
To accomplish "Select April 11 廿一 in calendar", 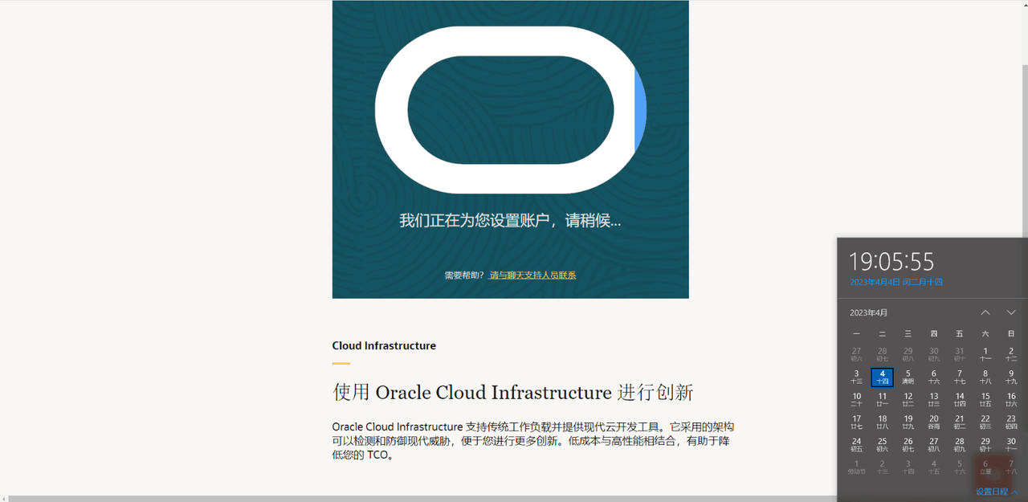I will (x=882, y=399).
